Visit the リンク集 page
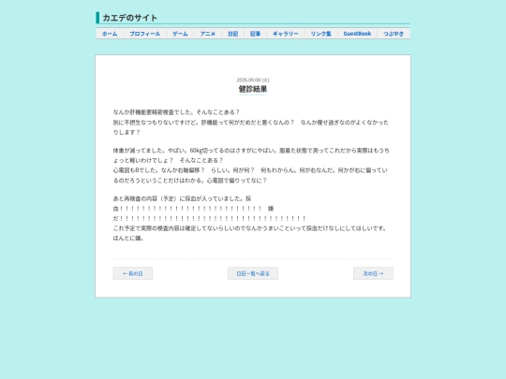Viewport: 506px width, 379px height. click(320, 34)
